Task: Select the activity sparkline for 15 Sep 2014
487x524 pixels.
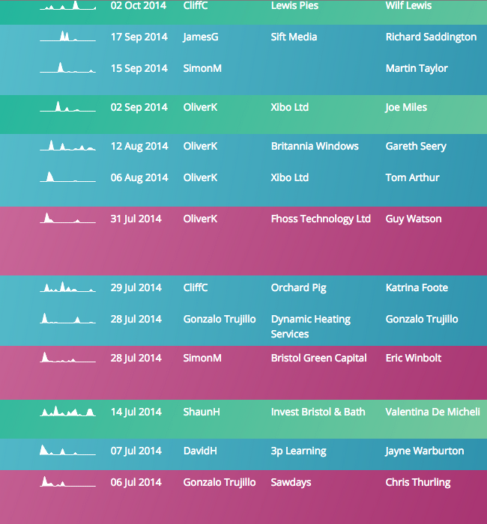Action: click(x=67, y=68)
